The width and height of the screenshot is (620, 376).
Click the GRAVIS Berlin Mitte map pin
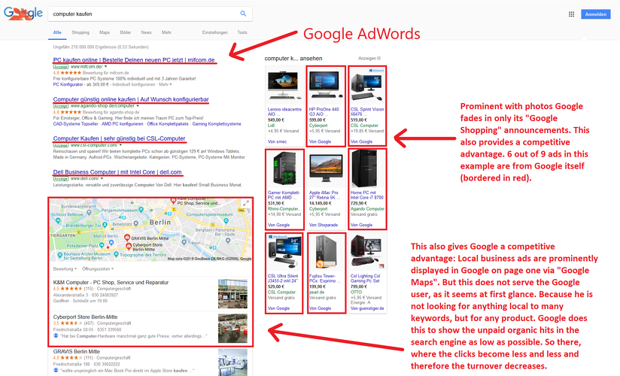[127, 237]
